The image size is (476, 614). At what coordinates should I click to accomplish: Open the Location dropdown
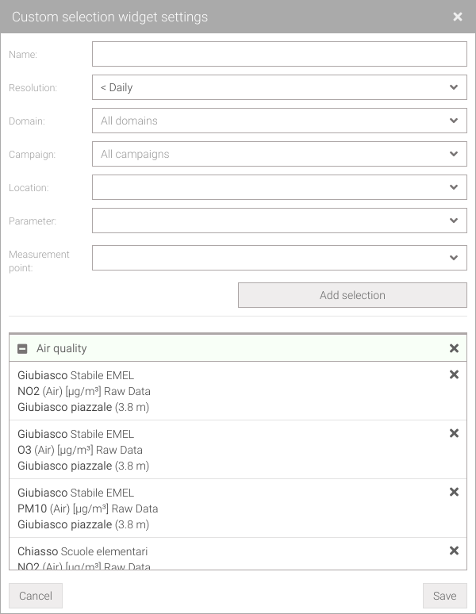click(x=279, y=187)
